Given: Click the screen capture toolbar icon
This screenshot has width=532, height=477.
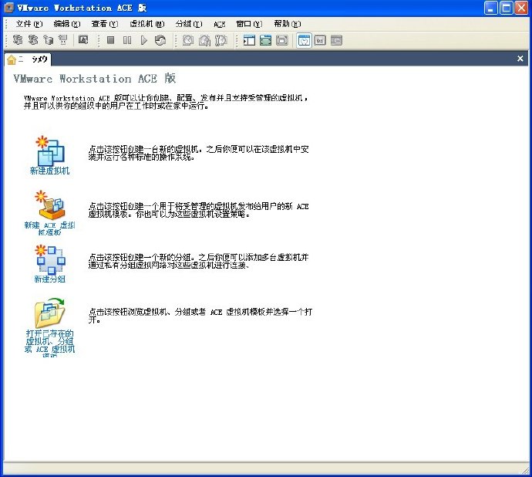Looking at the screenshot, I should coord(83,40).
